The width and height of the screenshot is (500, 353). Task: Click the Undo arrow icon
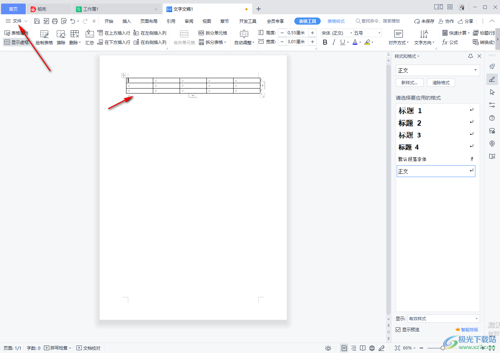[73, 21]
